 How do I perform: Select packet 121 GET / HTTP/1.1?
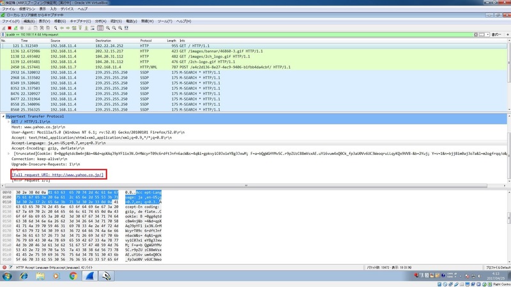pyautogui.click(x=254, y=46)
